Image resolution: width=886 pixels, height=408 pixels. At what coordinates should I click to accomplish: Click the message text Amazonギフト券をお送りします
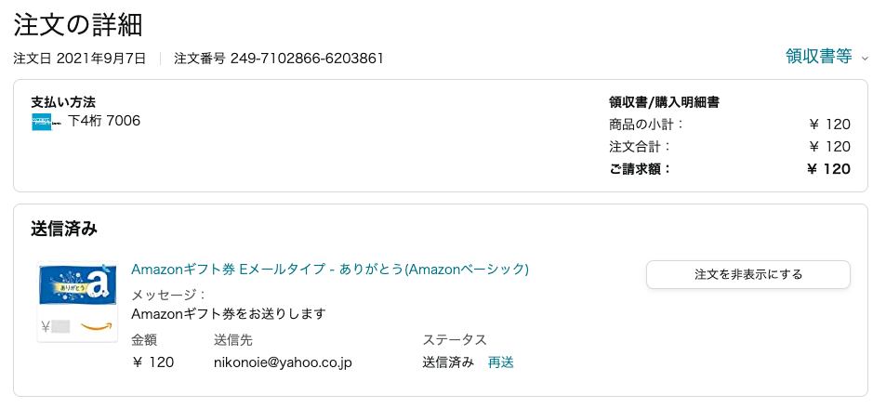[x=229, y=313]
